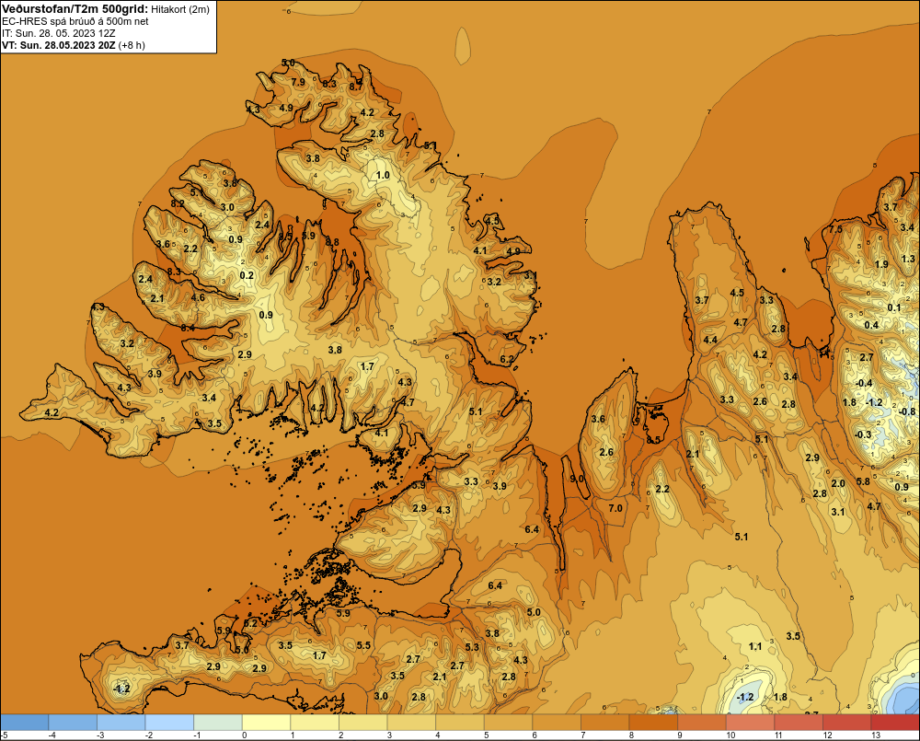Viewport: 920px width, 741px height.
Task: Click the '1.9' temperature value
Action: click(x=881, y=264)
